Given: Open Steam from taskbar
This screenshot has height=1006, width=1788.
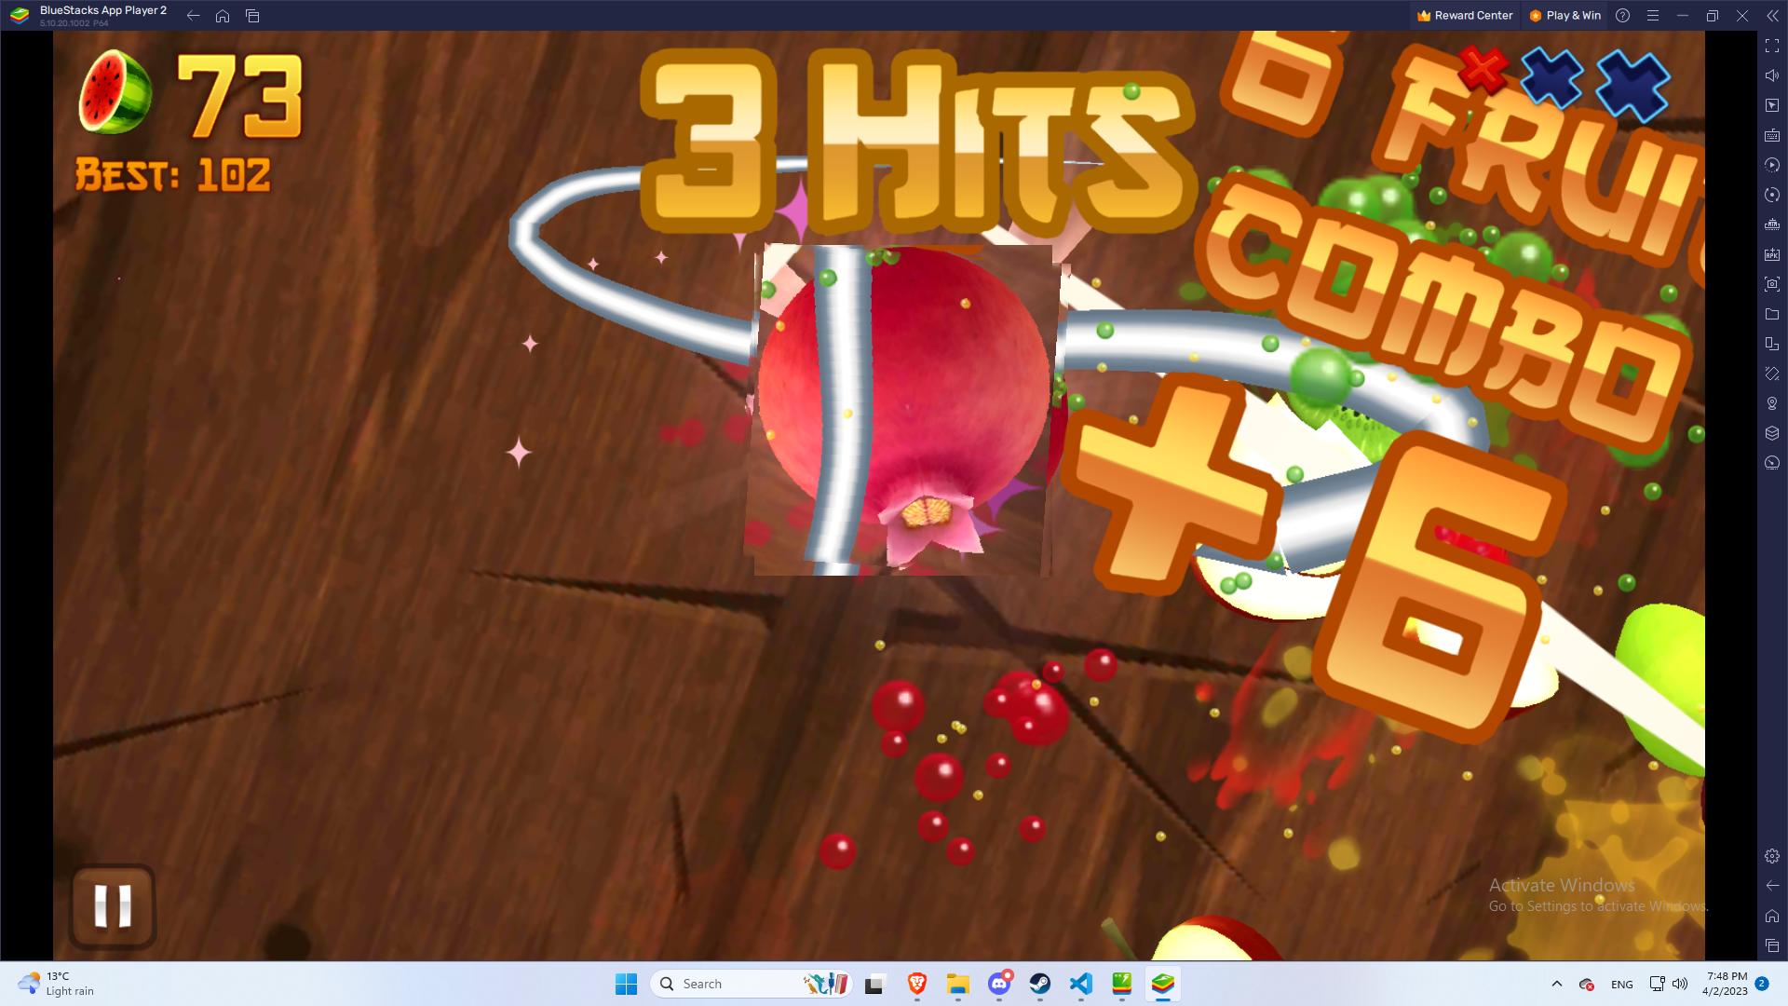Looking at the screenshot, I should point(1040,984).
